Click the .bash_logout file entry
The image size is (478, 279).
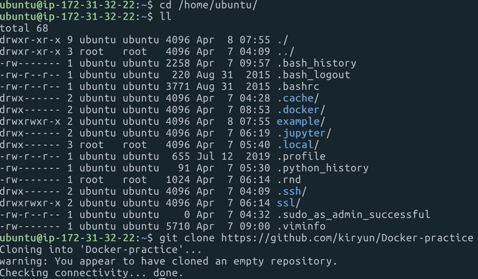coord(314,75)
